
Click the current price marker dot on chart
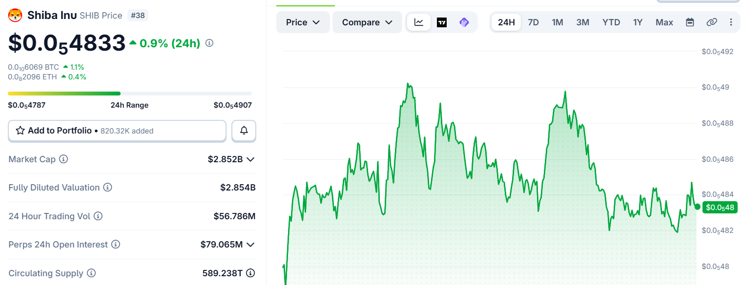coord(697,207)
